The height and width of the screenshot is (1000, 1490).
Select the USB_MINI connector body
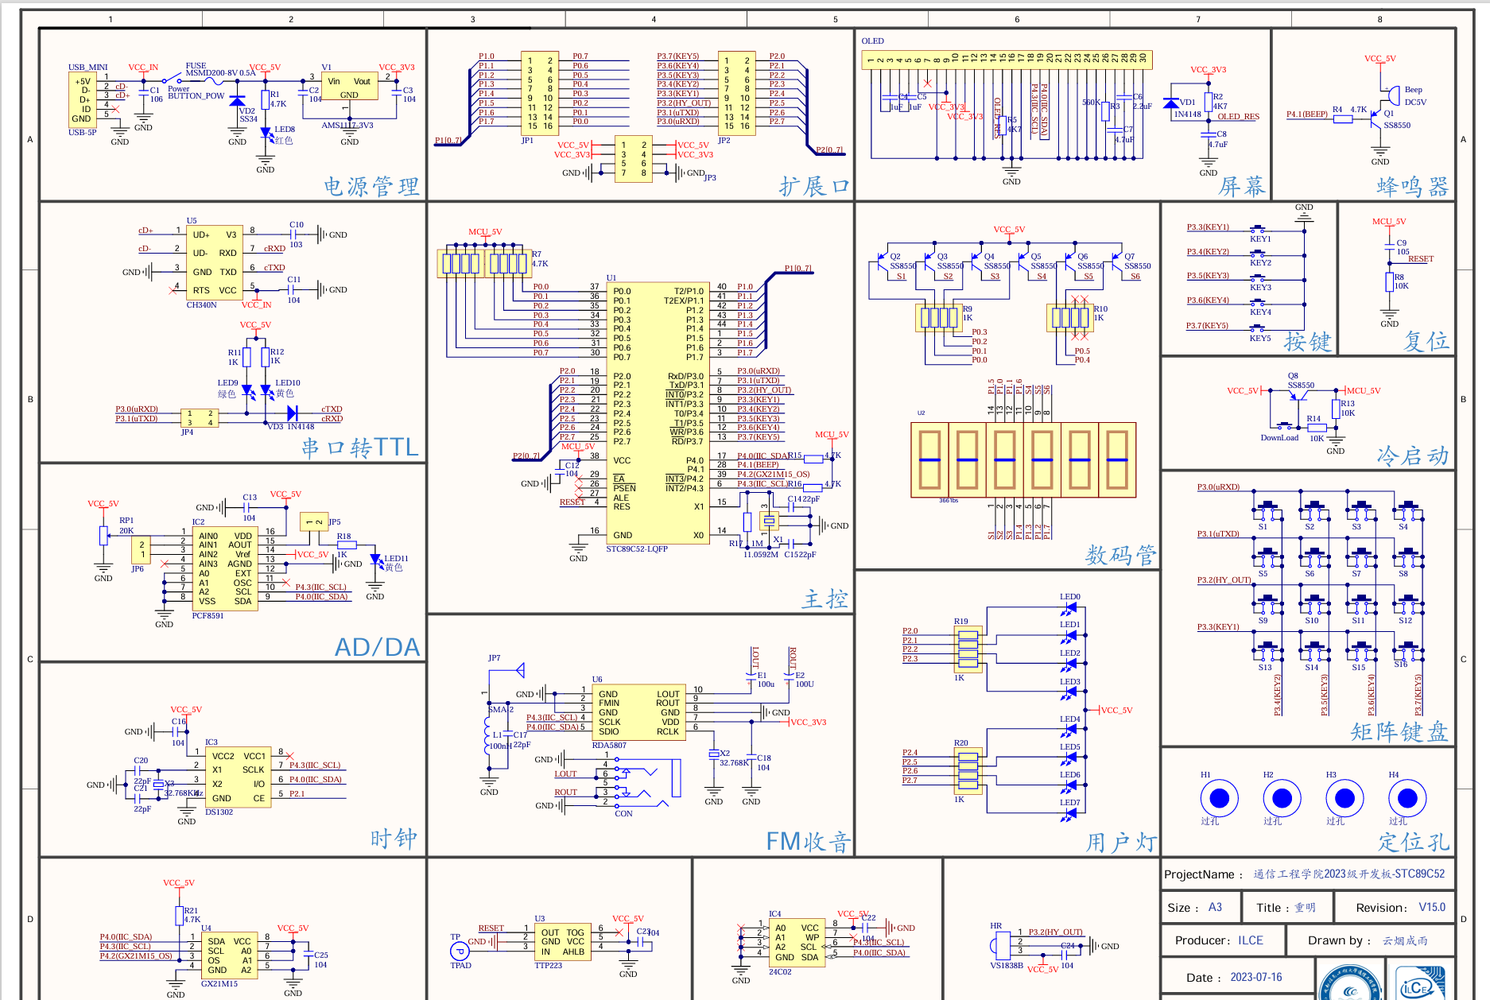coord(83,100)
